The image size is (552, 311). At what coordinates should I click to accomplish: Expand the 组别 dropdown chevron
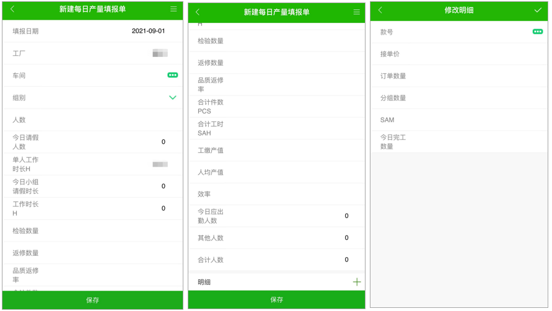pos(172,97)
